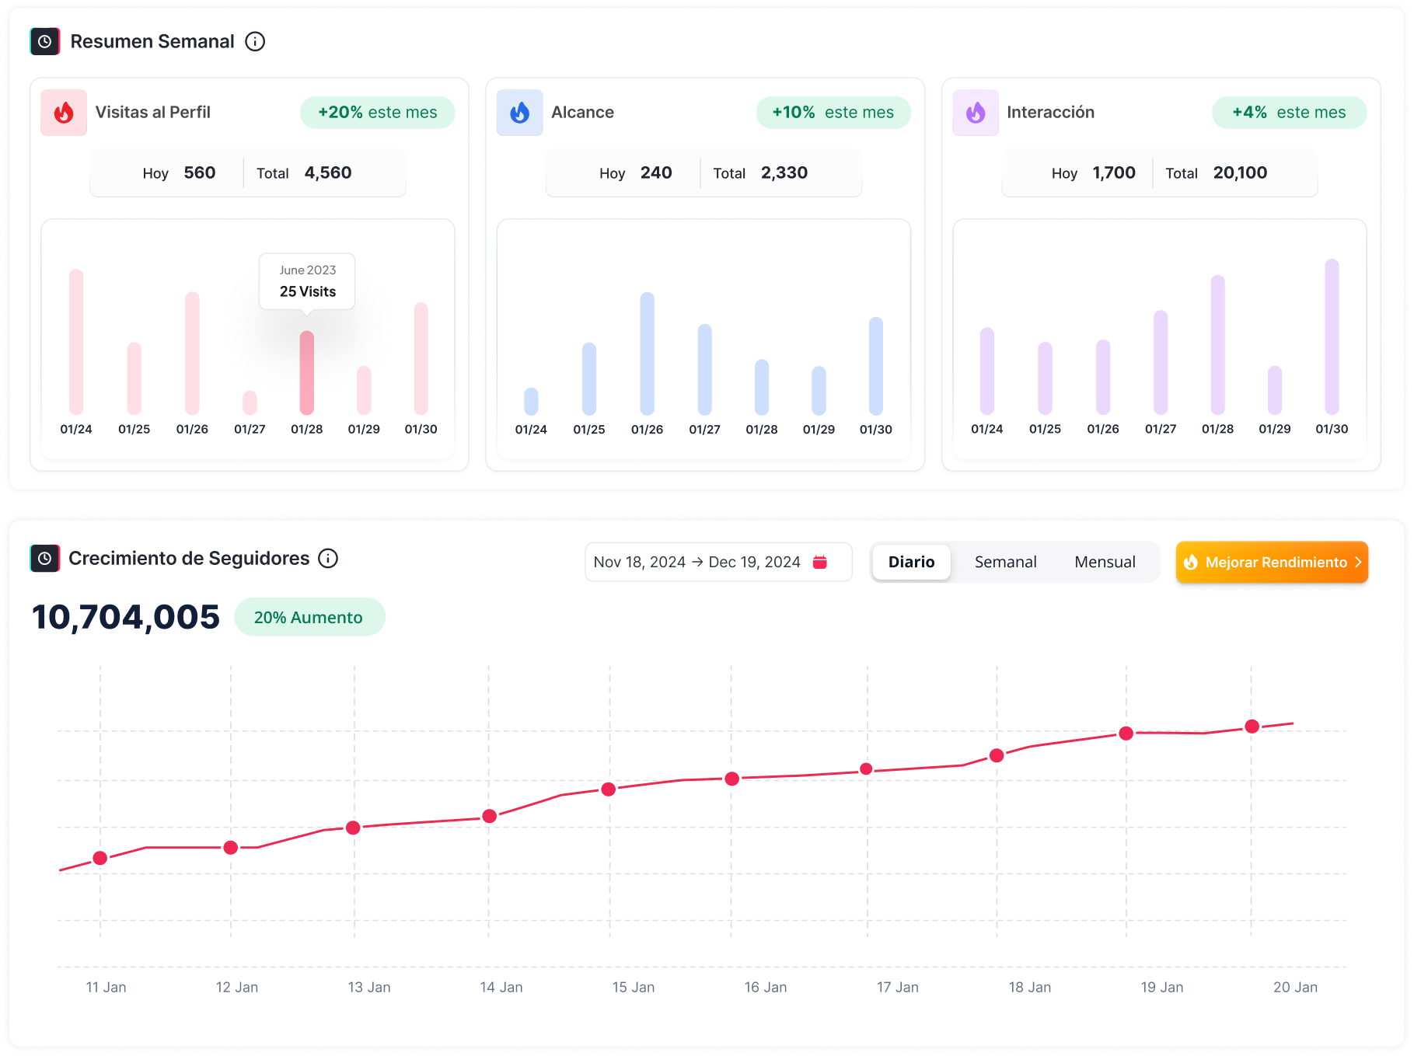Image resolution: width=1414 pixels, height=1056 pixels.
Task: Open the red calendar icon in date range
Action: 819,562
